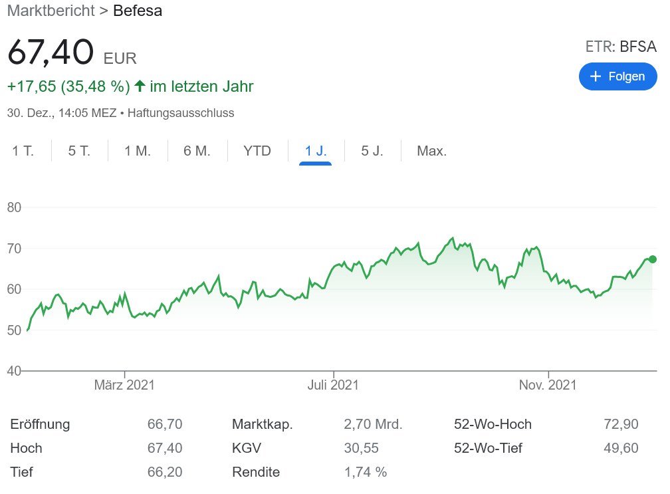The image size is (670, 494).
Task: Open the 1 M. time range
Action: click(x=136, y=151)
